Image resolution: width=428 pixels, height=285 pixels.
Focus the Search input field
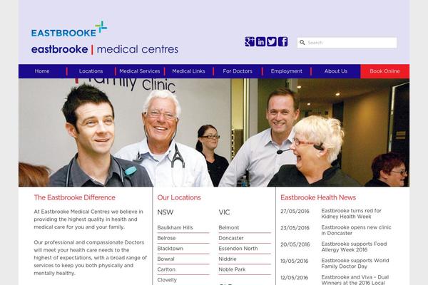(347, 43)
